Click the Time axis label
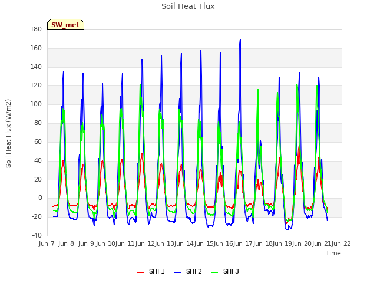The width and height of the screenshot is (377, 283). click(x=333, y=253)
